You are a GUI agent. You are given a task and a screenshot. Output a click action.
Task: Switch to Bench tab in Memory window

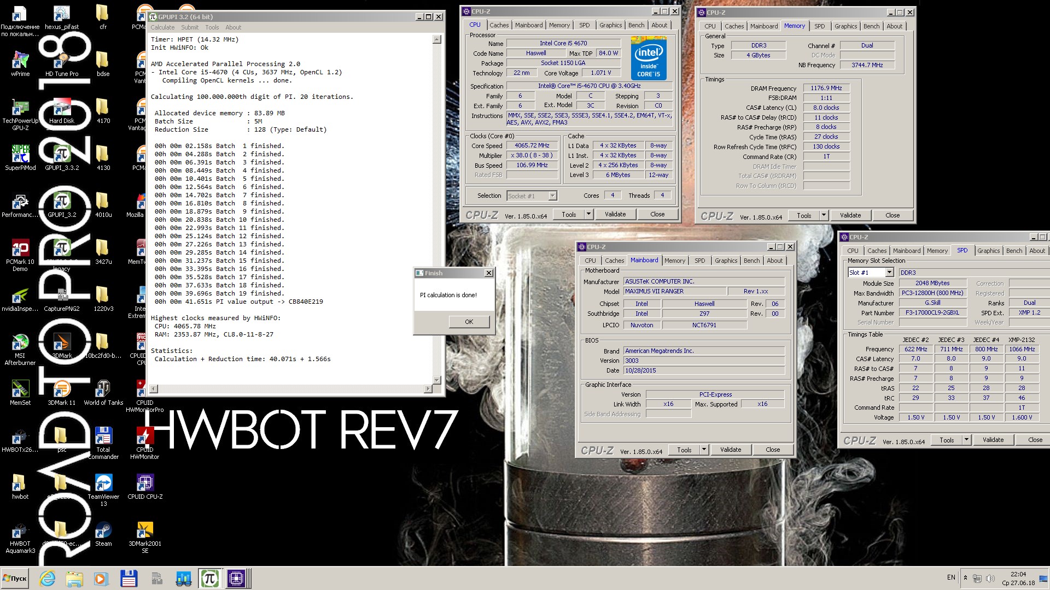point(871,26)
